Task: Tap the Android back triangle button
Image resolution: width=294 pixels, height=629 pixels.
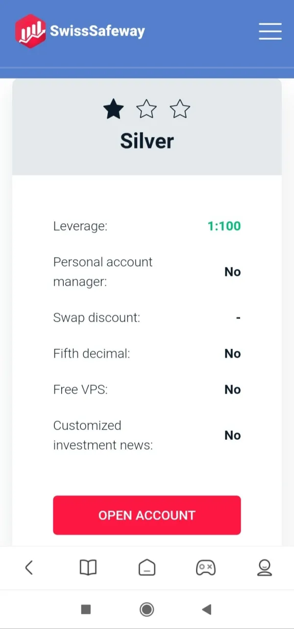Action: click(207, 609)
